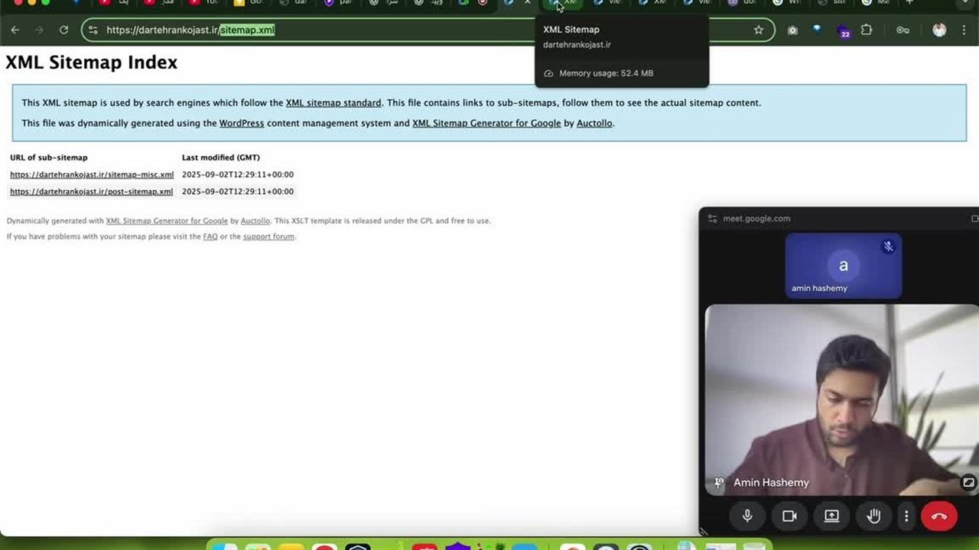Open the XML sitemap standard link
The width and height of the screenshot is (979, 550).
pyautogui.click(x=333, y=103)
